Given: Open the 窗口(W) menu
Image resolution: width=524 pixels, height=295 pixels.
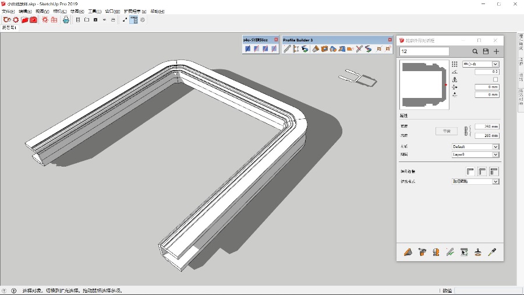Looking at the screenshot, I should click(112, 12).
